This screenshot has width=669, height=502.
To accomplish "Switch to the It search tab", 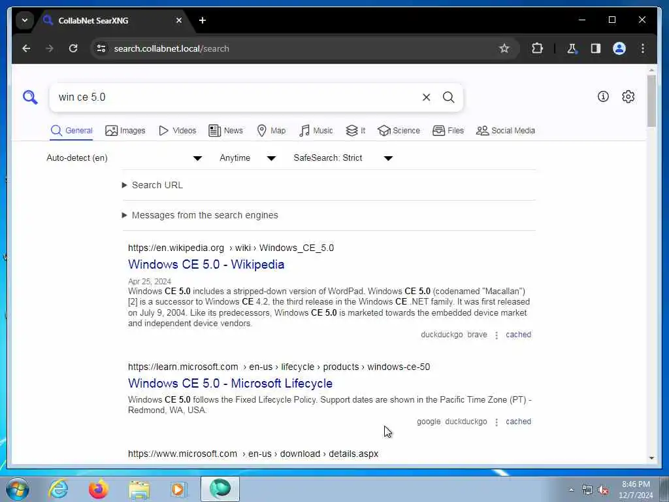I will coord(355,131).
